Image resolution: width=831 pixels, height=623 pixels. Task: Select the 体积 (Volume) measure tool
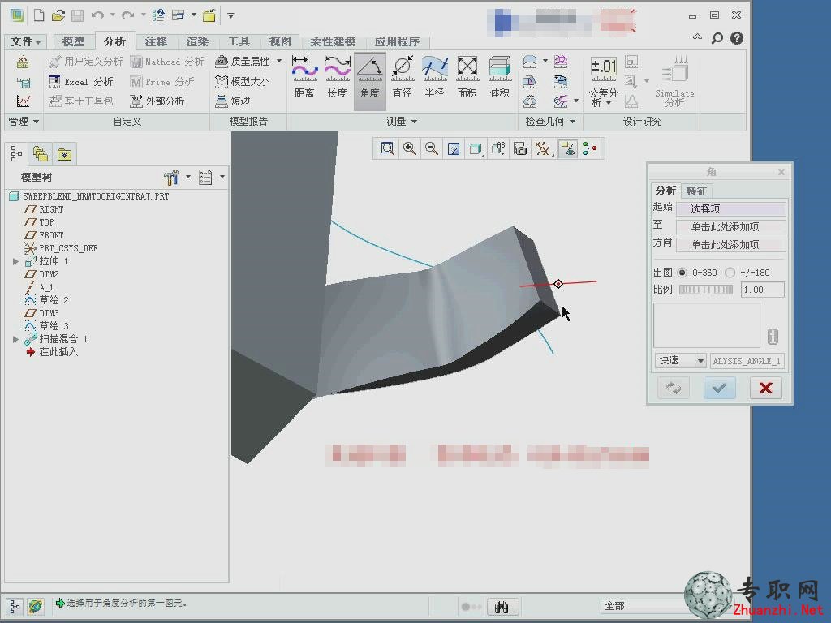point(499,77)
